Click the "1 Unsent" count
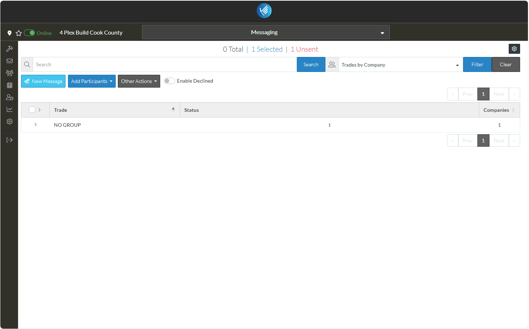This screenshot has width=529, height=329. click(x=304, y=49)
